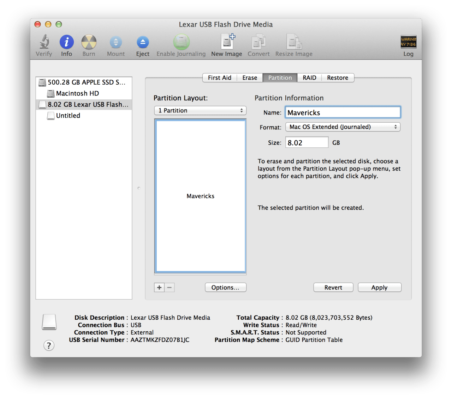Expand the Partition Layout dropdown
This screenshot has height=399, width=452.
tap(200, 111)
